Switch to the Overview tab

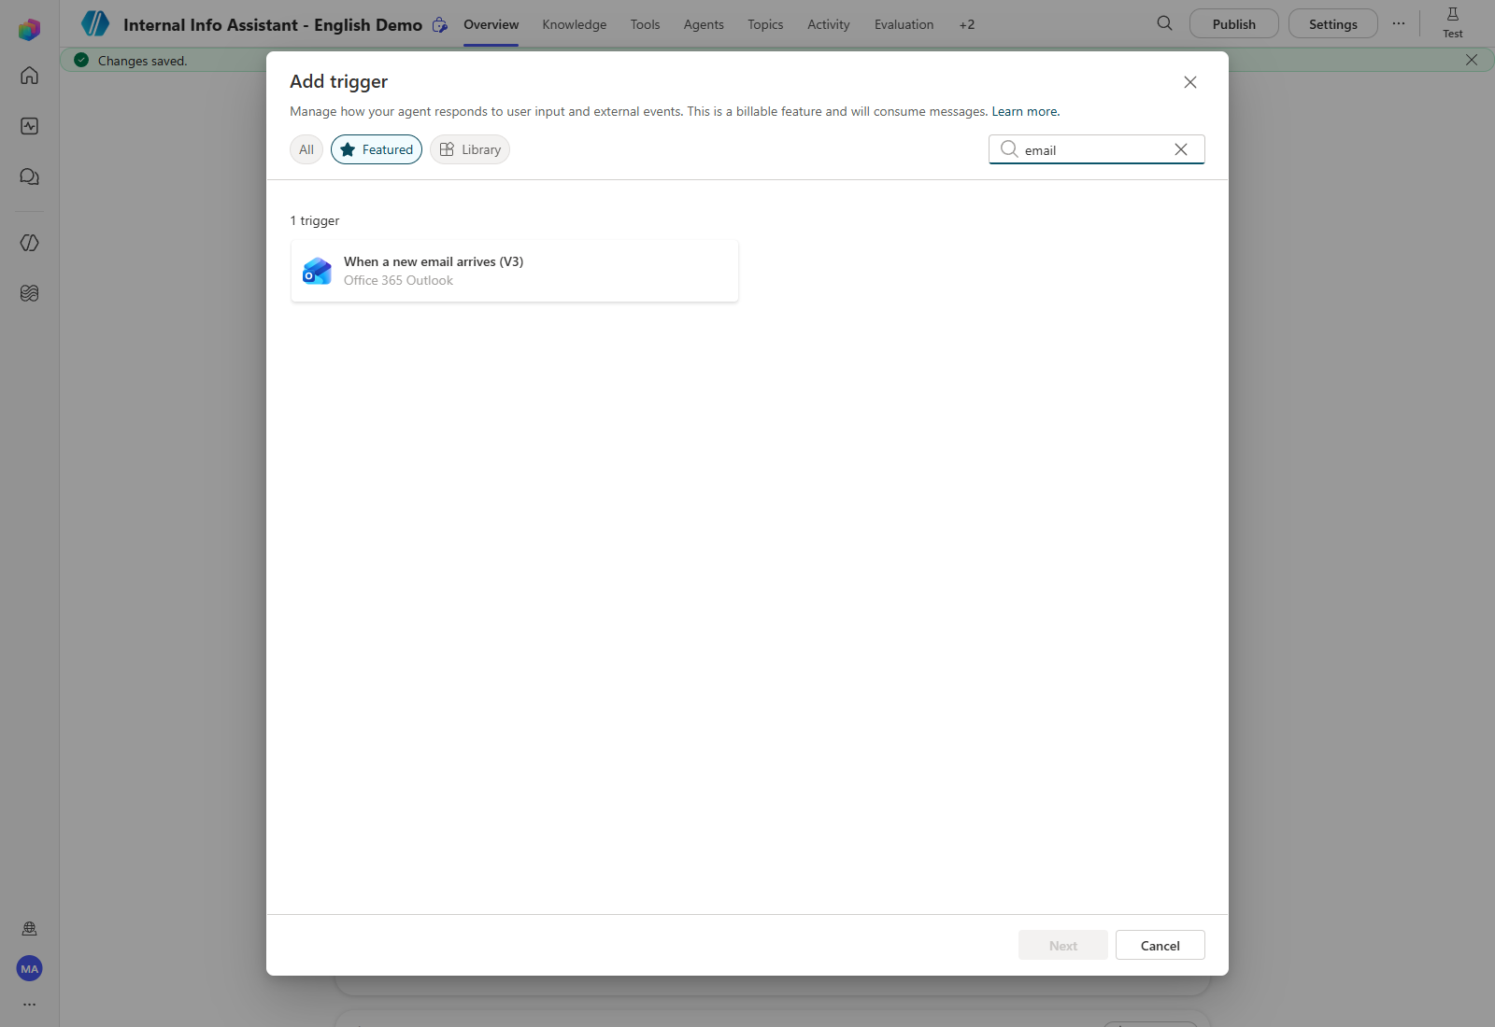click(x=491, y=24)
